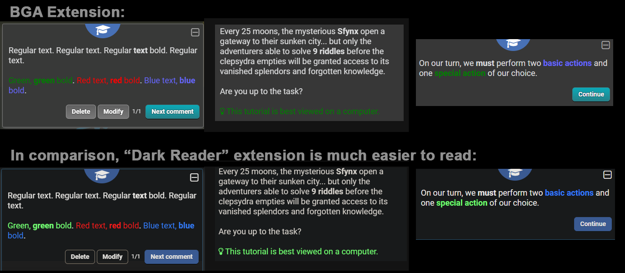The width and height of the screenshot is (625, 273).
Task: Click graduation cap icon above BGA Extension Continue panel
Action: [x=514, y=43]
